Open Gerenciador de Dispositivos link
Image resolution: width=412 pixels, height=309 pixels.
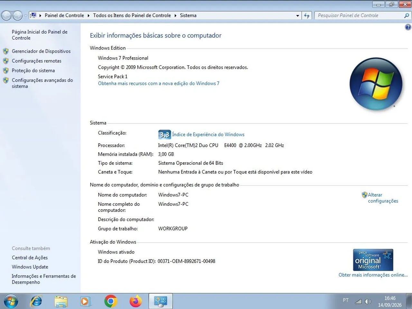coord(41,51)
